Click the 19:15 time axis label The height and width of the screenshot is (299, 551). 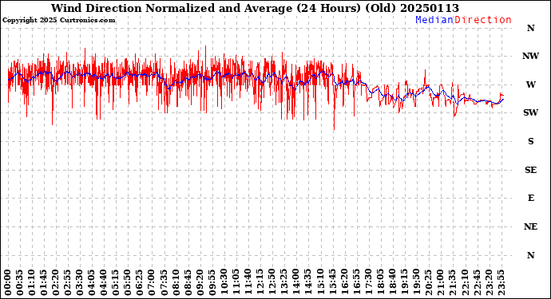coord(404,282)
